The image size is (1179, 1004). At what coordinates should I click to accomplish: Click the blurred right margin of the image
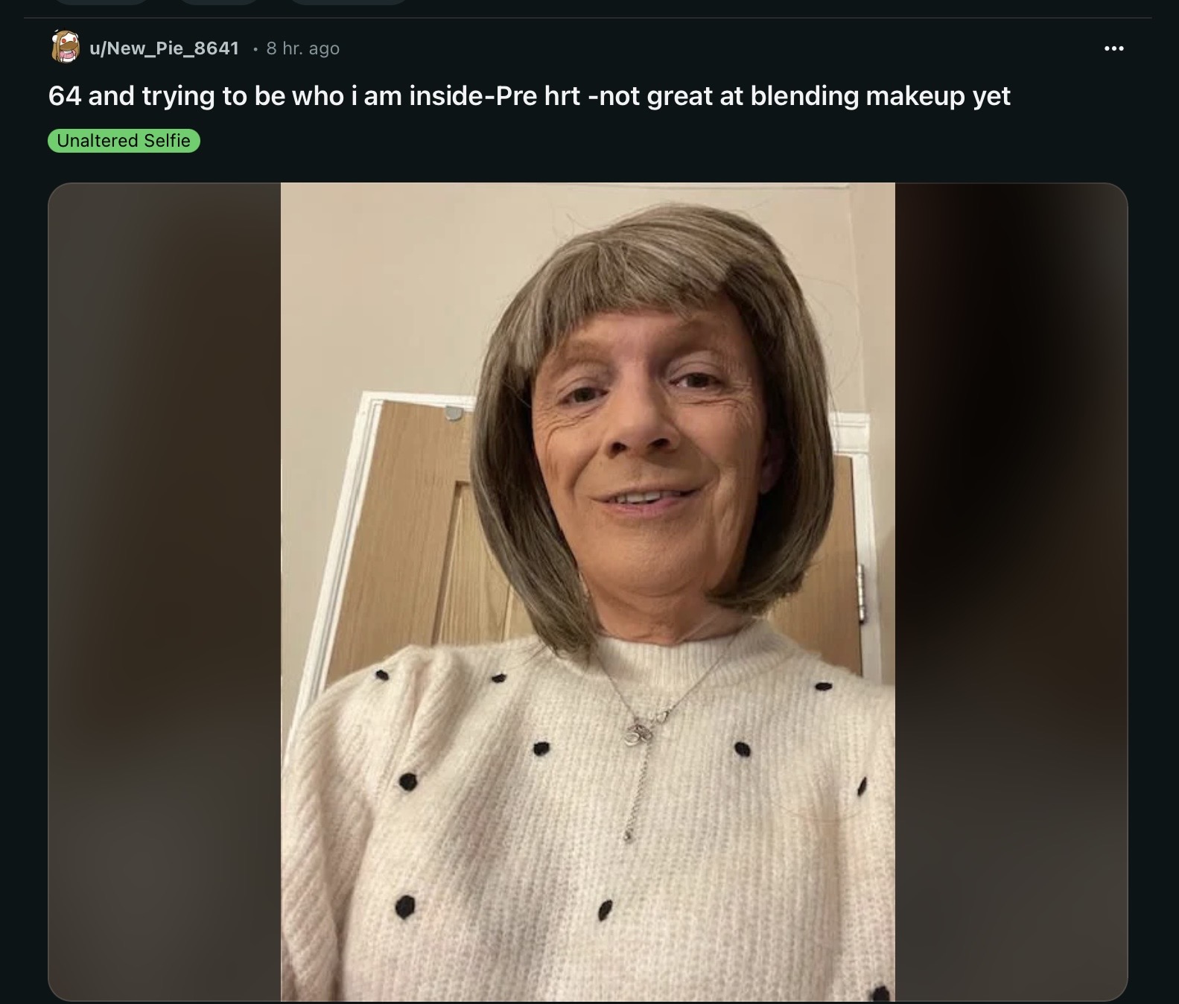[1011, 591]
